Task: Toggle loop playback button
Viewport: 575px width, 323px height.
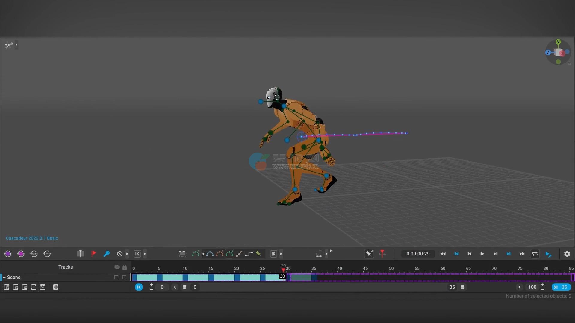Action: tap(535, 254)
